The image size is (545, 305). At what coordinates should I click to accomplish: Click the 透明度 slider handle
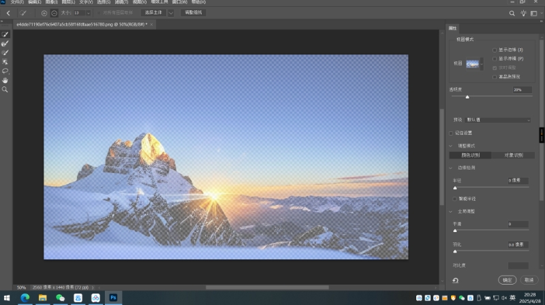click(467, 97)
